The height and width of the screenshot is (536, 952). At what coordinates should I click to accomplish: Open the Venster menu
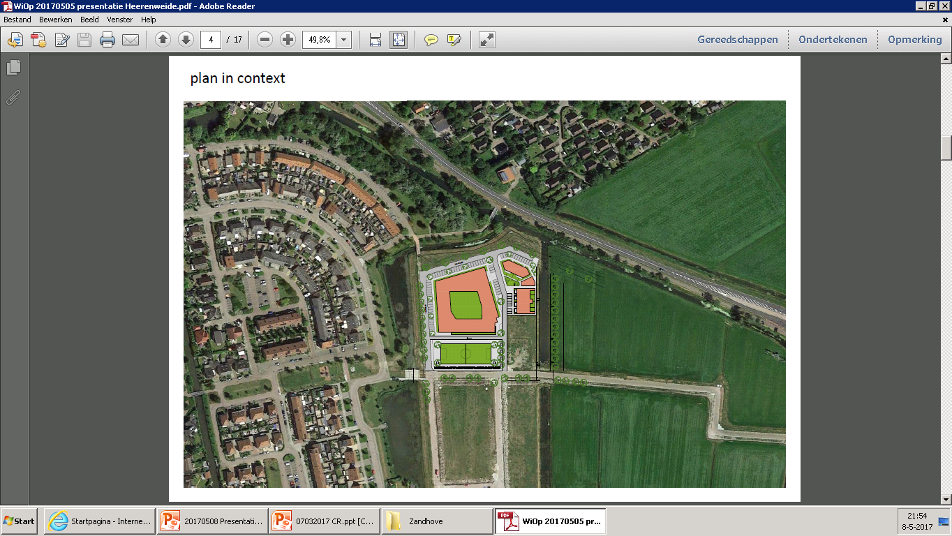click(x=120, y=20)
